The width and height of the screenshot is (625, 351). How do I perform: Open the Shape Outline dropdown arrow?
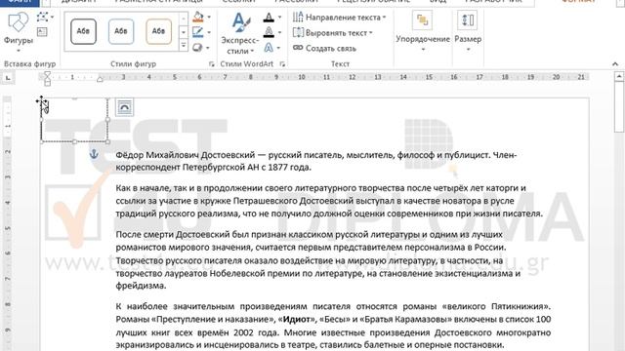point(209,32)
